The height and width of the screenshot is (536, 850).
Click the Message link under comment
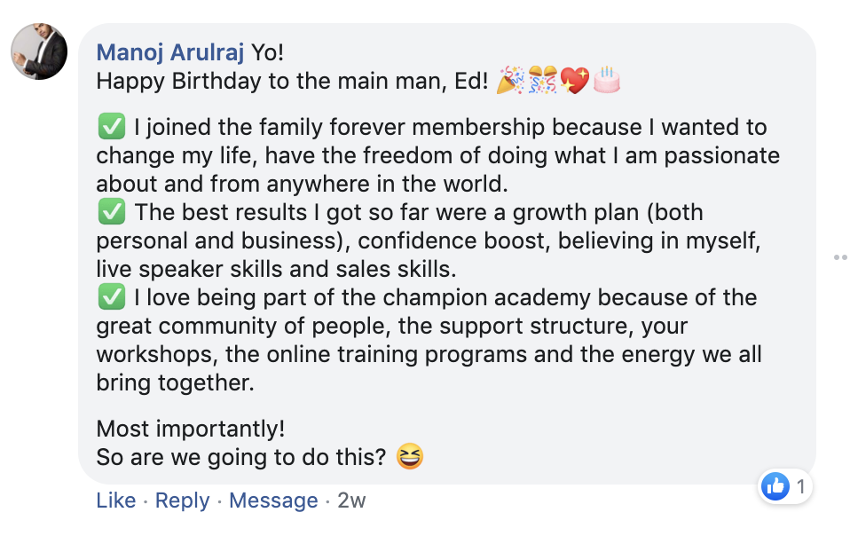(273, 501)
